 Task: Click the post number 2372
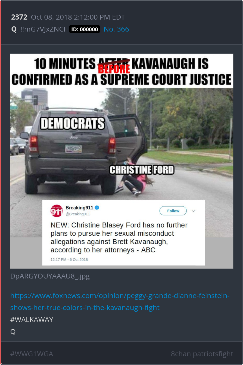click(x=19, y=17)
